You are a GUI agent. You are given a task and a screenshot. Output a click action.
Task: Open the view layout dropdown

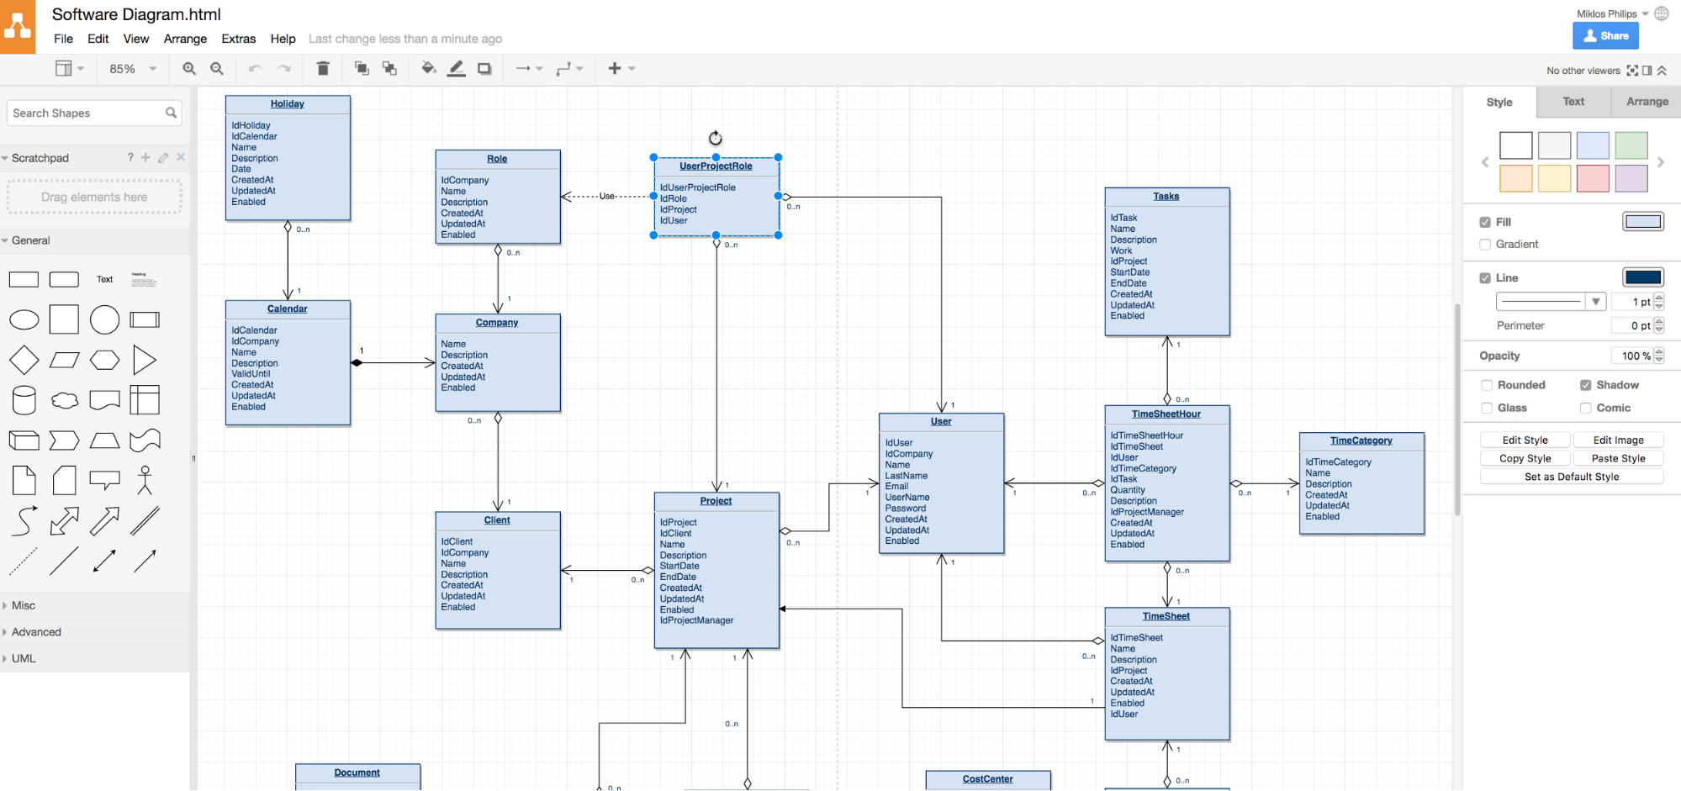pos(70,69)
